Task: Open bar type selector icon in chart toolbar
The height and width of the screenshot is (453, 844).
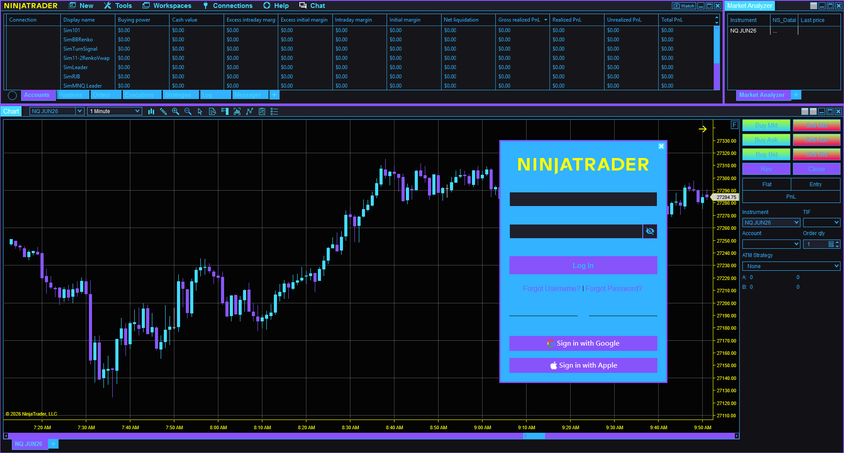Action: [x=151, y=111]
